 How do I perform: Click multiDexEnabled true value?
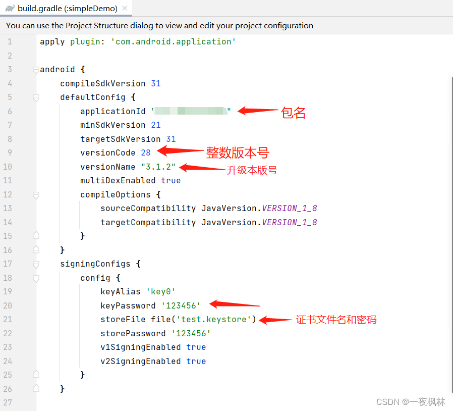tap(171, 180)
